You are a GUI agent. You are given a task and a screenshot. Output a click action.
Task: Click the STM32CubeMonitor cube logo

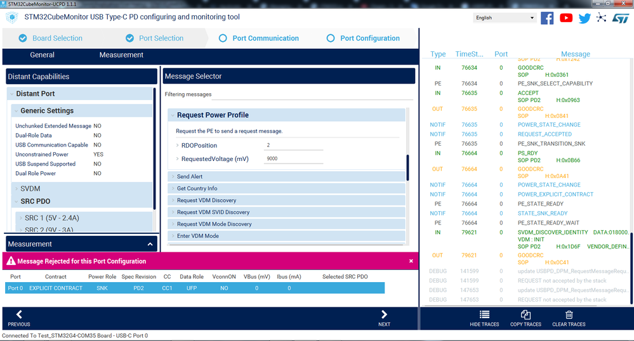[x=11, y=17]
